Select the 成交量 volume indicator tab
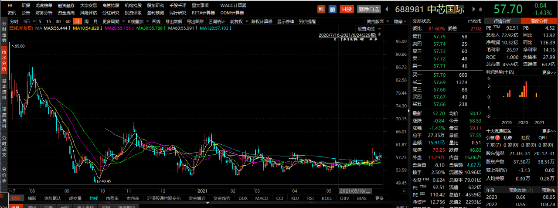Image resolution: width=558 pixels, height=208 pixels. [76, 198]
